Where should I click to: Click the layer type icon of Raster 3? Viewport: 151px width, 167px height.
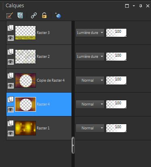pos(10,28)
